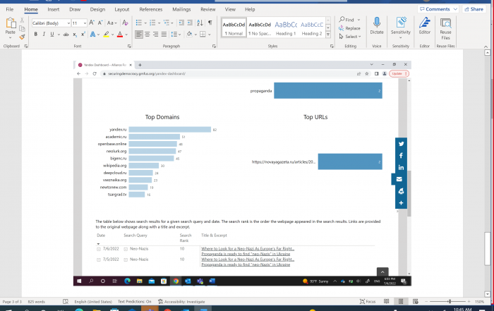Switch to the Layout tab
This screenshot has height=311, width=494.
121,9
